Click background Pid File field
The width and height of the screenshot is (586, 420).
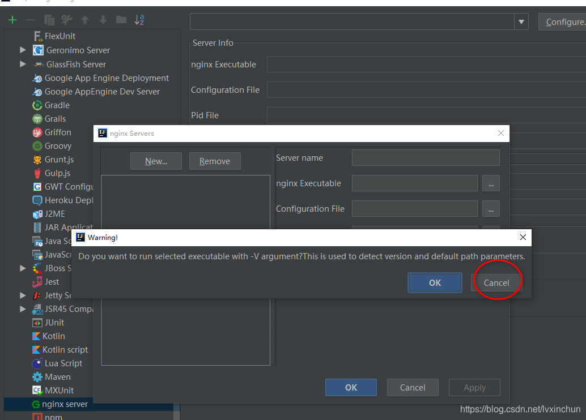(x=426, y=115)
